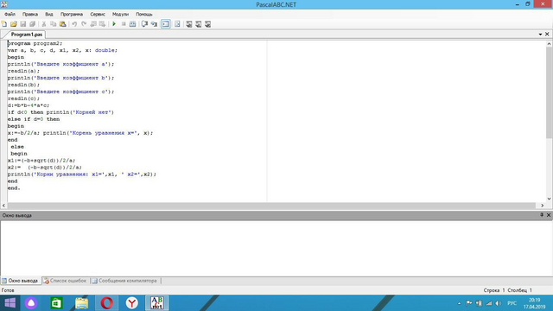Click the Undo arrow icon
The height and width of the screenshot is (311, 553).
tap(74, 24)
